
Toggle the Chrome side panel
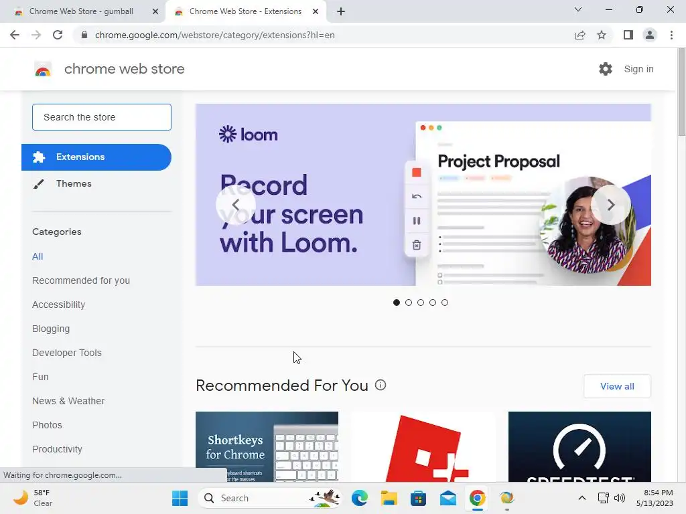tap(628, 35)
